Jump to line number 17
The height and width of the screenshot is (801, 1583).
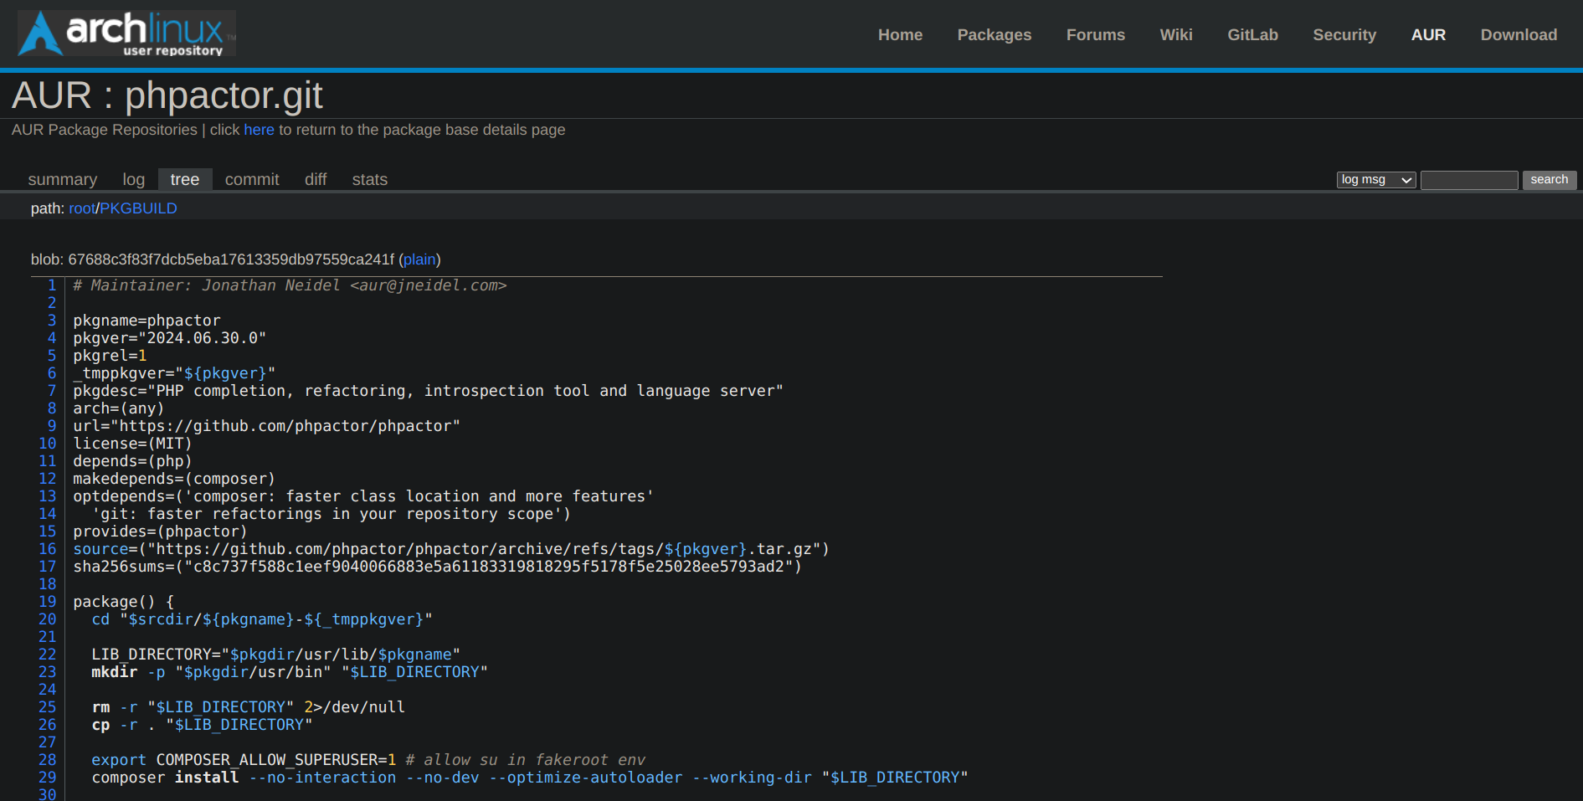pos(48,567)
